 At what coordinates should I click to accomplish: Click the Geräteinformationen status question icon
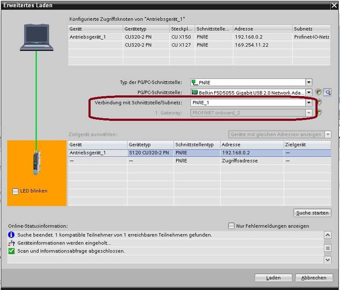coord(12,243)
